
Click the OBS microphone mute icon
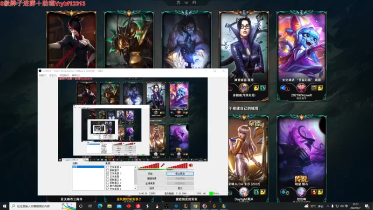162,165
